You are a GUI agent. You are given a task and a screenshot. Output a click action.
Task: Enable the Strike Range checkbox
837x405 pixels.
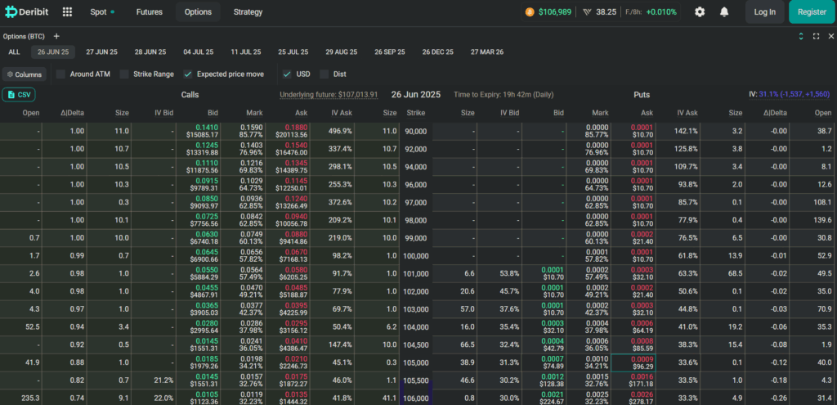[124, 74]
